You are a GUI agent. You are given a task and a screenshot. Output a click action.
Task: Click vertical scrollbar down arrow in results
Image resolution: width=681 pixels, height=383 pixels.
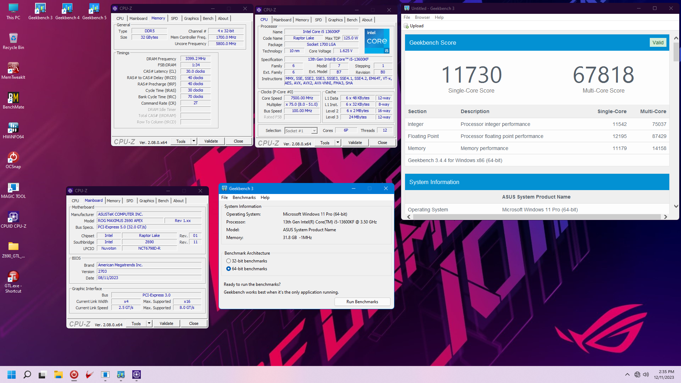coord(676,206)
